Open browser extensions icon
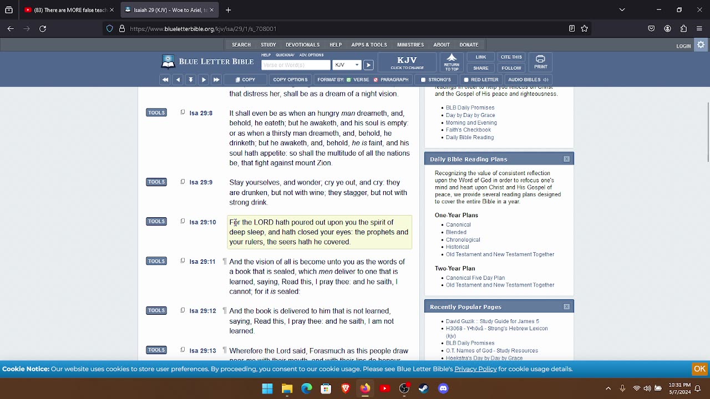Screen dimensions: 710x399 (683, 29)
